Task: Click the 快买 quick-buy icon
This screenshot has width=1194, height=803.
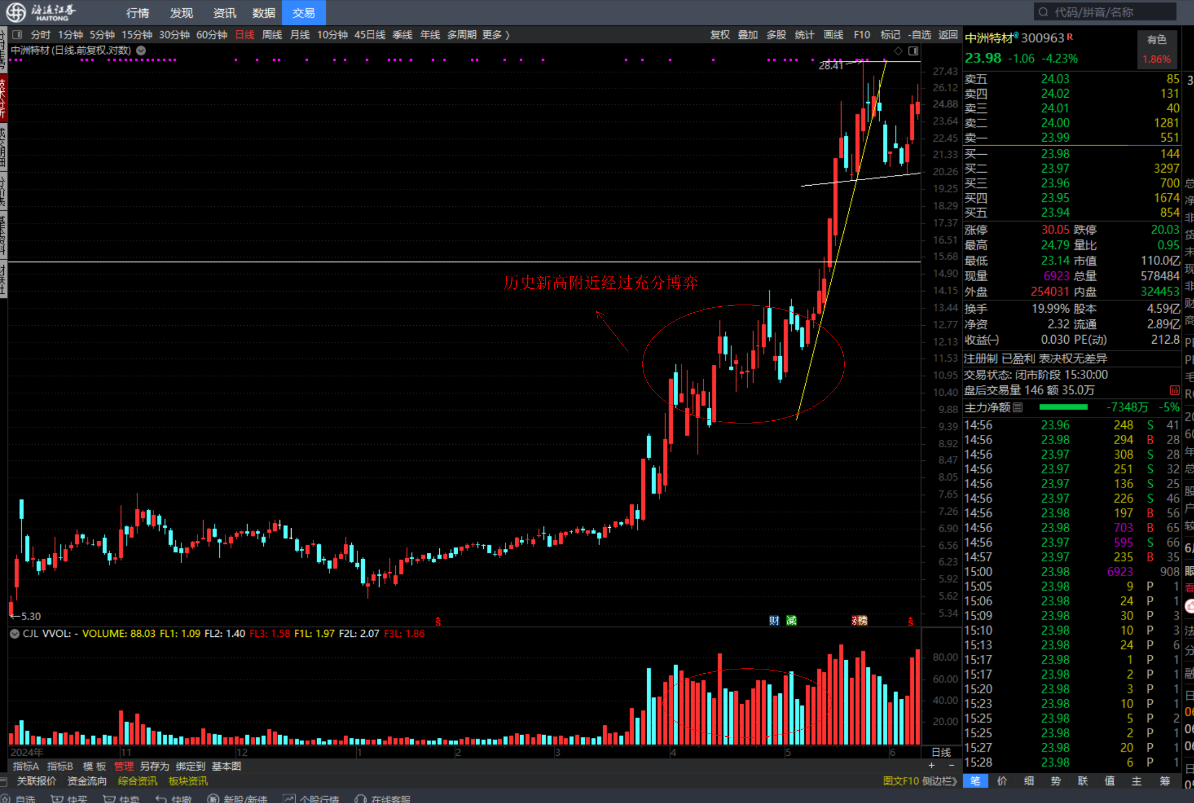Action: pyautogui.click(x=56, y=799)
